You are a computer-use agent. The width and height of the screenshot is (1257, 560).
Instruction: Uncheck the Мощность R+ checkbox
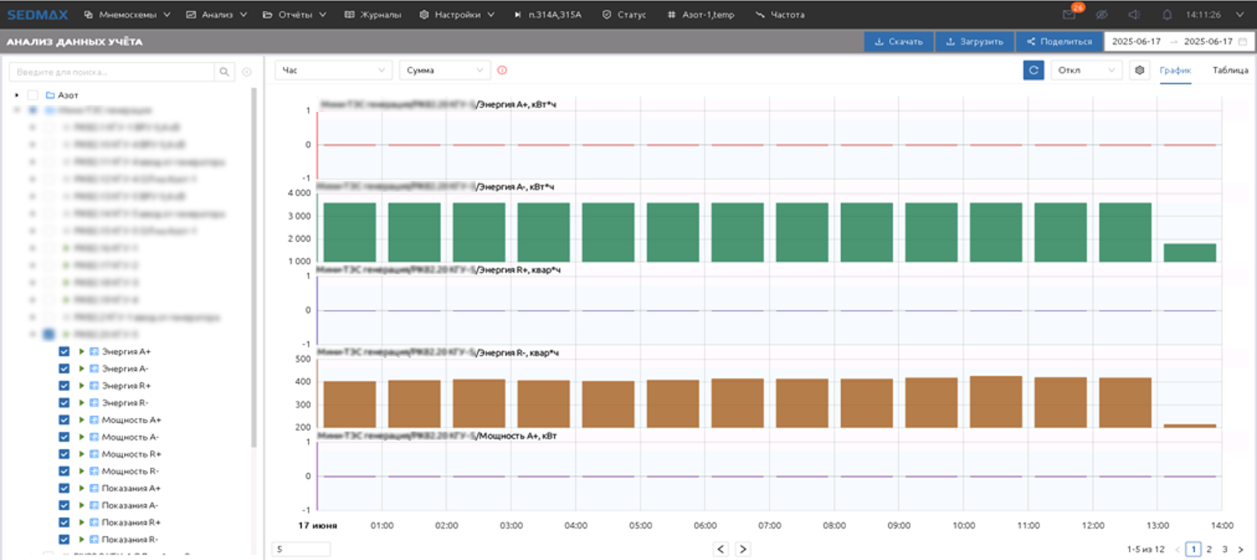pyautogui.click(x=64, y=454)
